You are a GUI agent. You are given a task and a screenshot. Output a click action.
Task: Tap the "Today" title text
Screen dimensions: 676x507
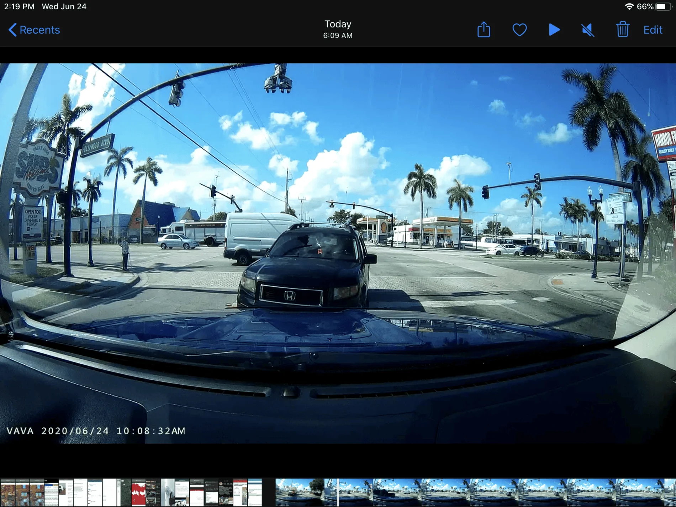coord(338,24)
